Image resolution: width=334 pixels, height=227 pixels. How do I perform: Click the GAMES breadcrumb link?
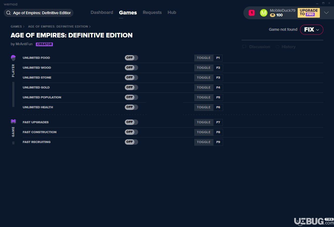pos(16,26)
